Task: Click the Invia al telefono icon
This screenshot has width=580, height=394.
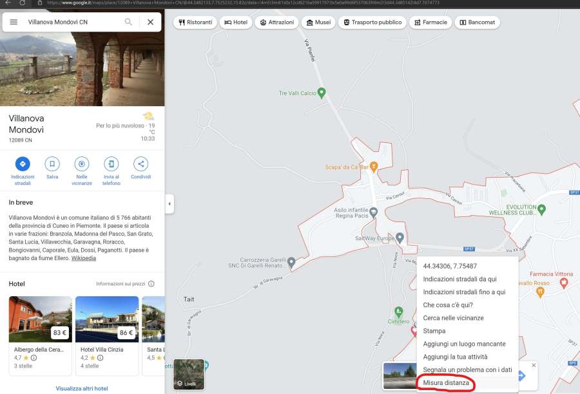Action: click(111, 164)
